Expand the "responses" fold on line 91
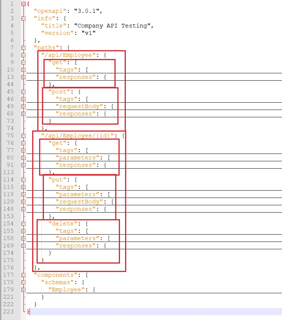The height and width of the screenshot is (320, 282). [x=24, y=165]
